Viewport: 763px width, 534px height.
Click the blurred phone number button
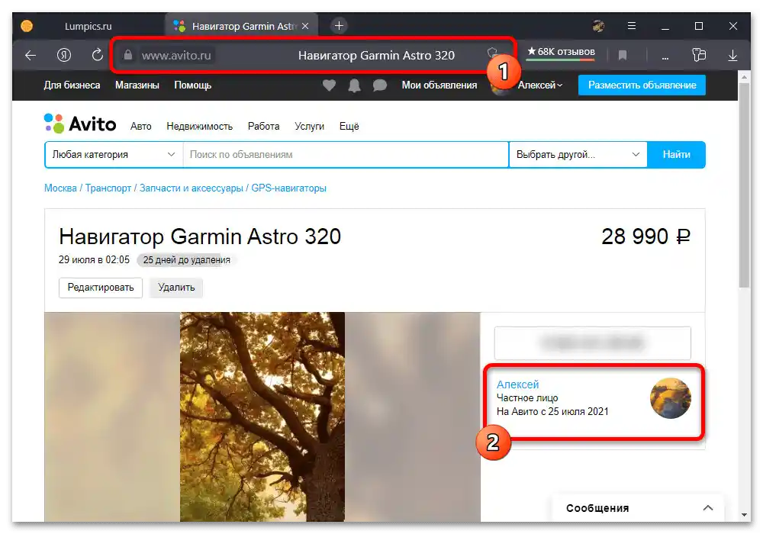pos(592,343)
